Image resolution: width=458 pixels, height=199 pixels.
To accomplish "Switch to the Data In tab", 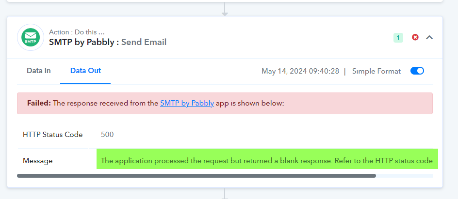I will click(38, 71).
